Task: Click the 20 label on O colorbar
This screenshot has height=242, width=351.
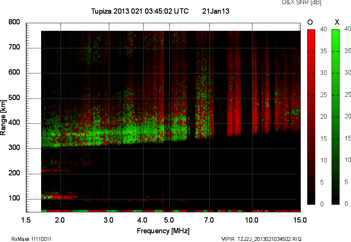Action: tap(323, 116)
